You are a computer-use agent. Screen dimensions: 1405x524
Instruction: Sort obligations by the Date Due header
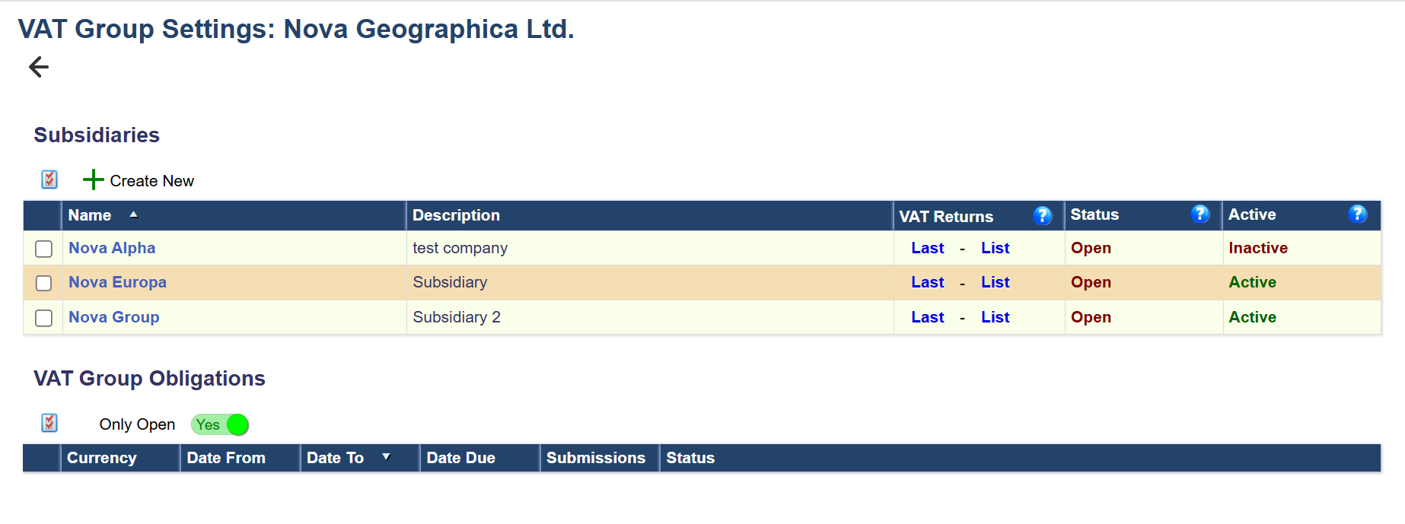[460, 458]
